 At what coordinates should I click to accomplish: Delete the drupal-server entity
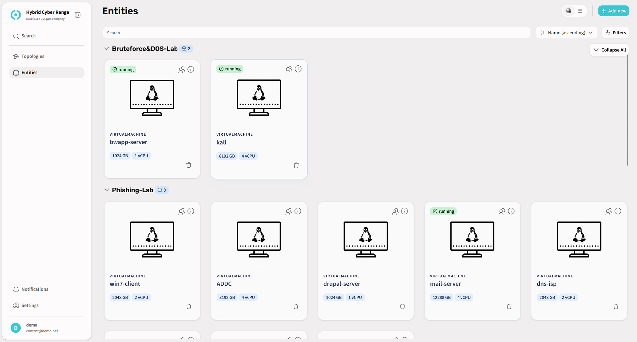402,307
